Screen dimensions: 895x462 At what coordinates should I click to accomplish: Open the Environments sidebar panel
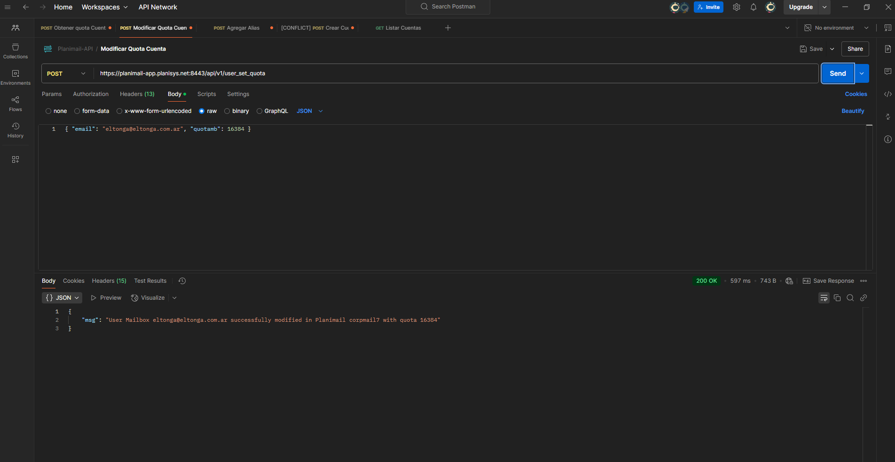click(16, 78)
